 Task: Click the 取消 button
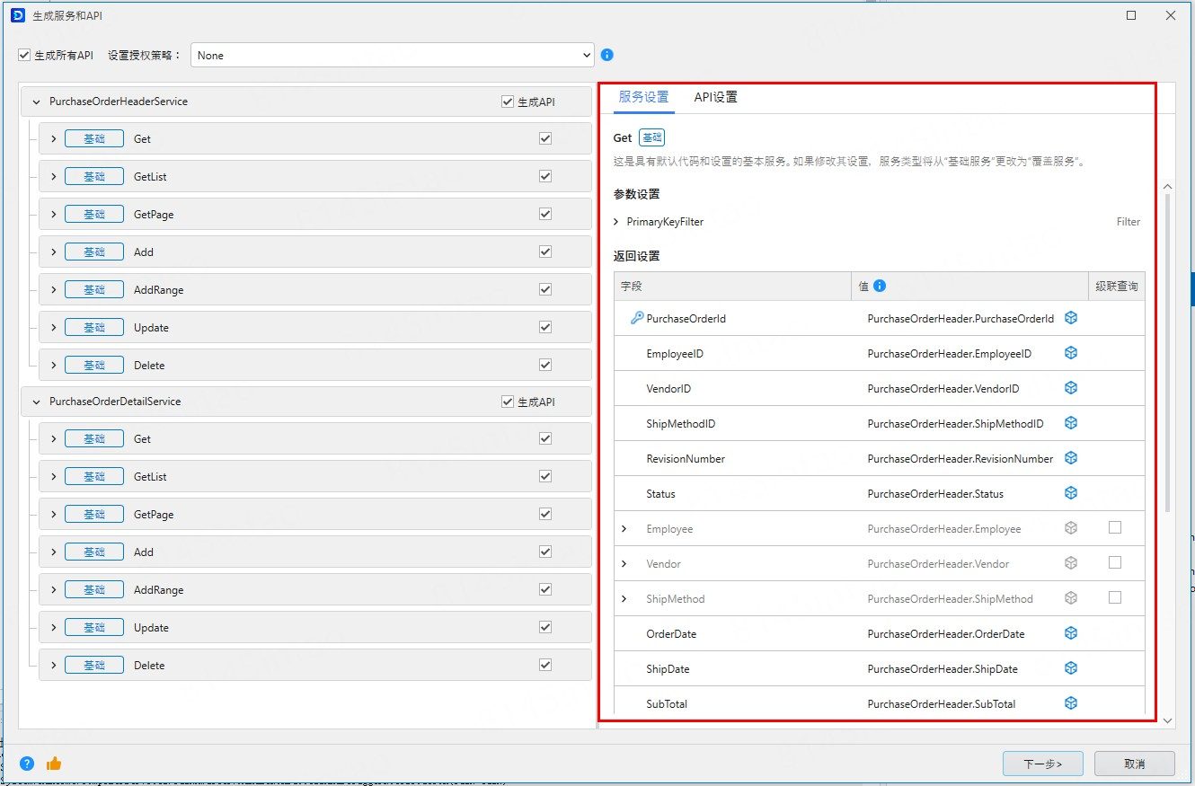click(x=1134, y=764)
